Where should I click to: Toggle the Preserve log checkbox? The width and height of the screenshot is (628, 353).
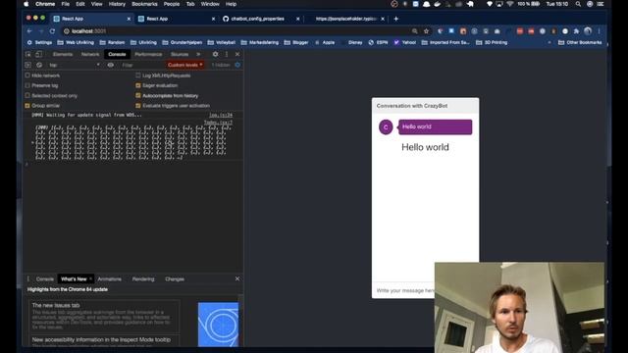pos(27,85)
